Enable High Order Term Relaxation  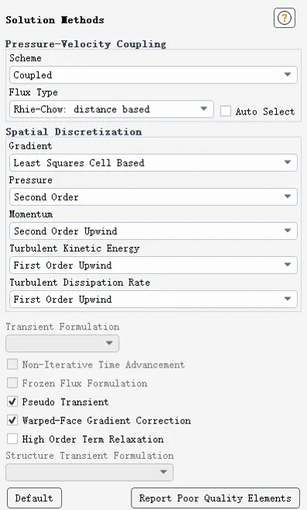[12, 439]
